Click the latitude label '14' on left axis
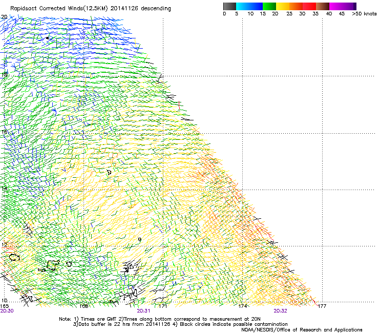The width and height of the screenshot is (379, 333). [x=4, y=188]
